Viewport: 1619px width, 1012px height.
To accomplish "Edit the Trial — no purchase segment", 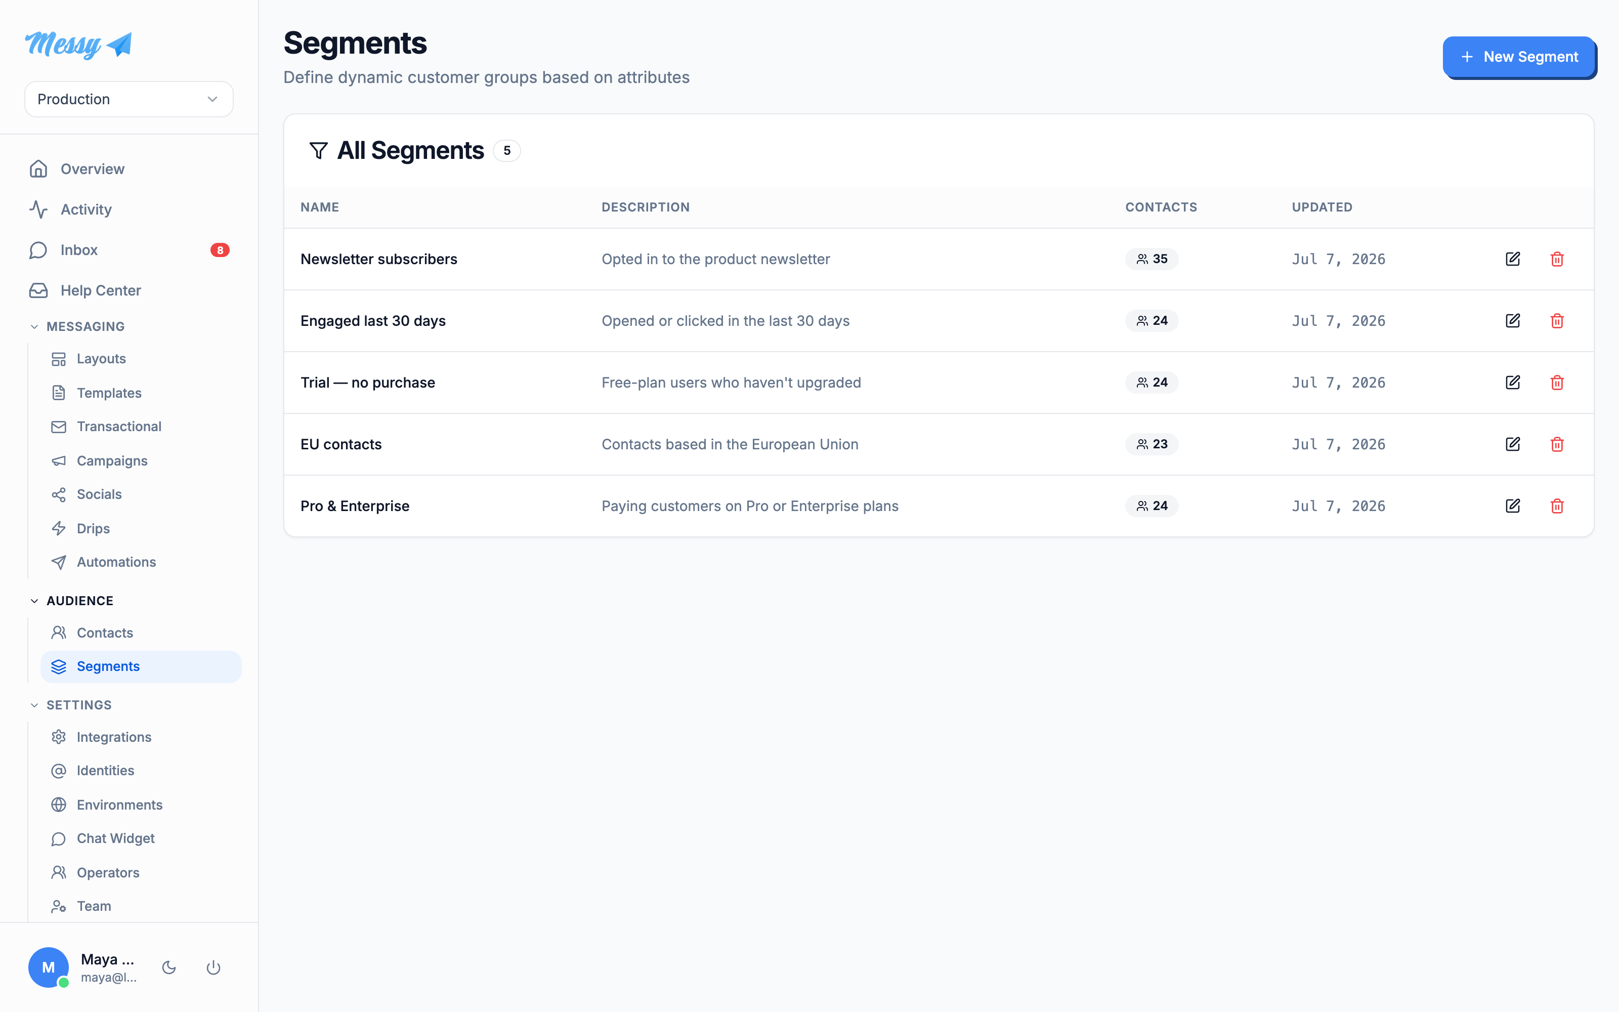I will pos(1513,383).
